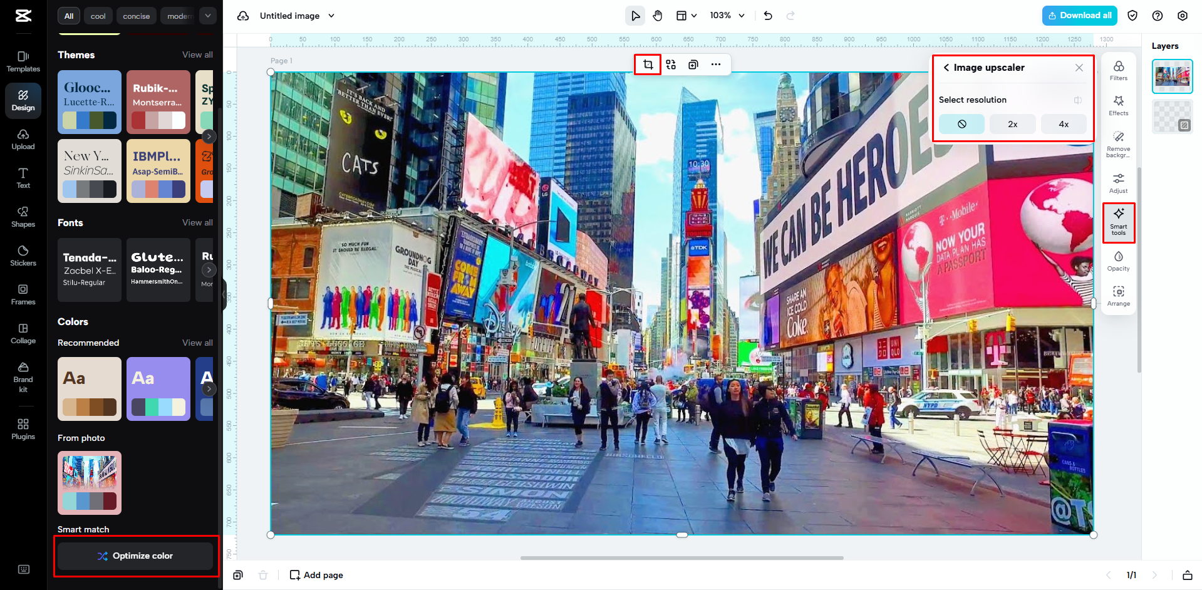Screen dimensions: 1202x590
Task: Select the Text tool in the sidebar
Action: 23,179
